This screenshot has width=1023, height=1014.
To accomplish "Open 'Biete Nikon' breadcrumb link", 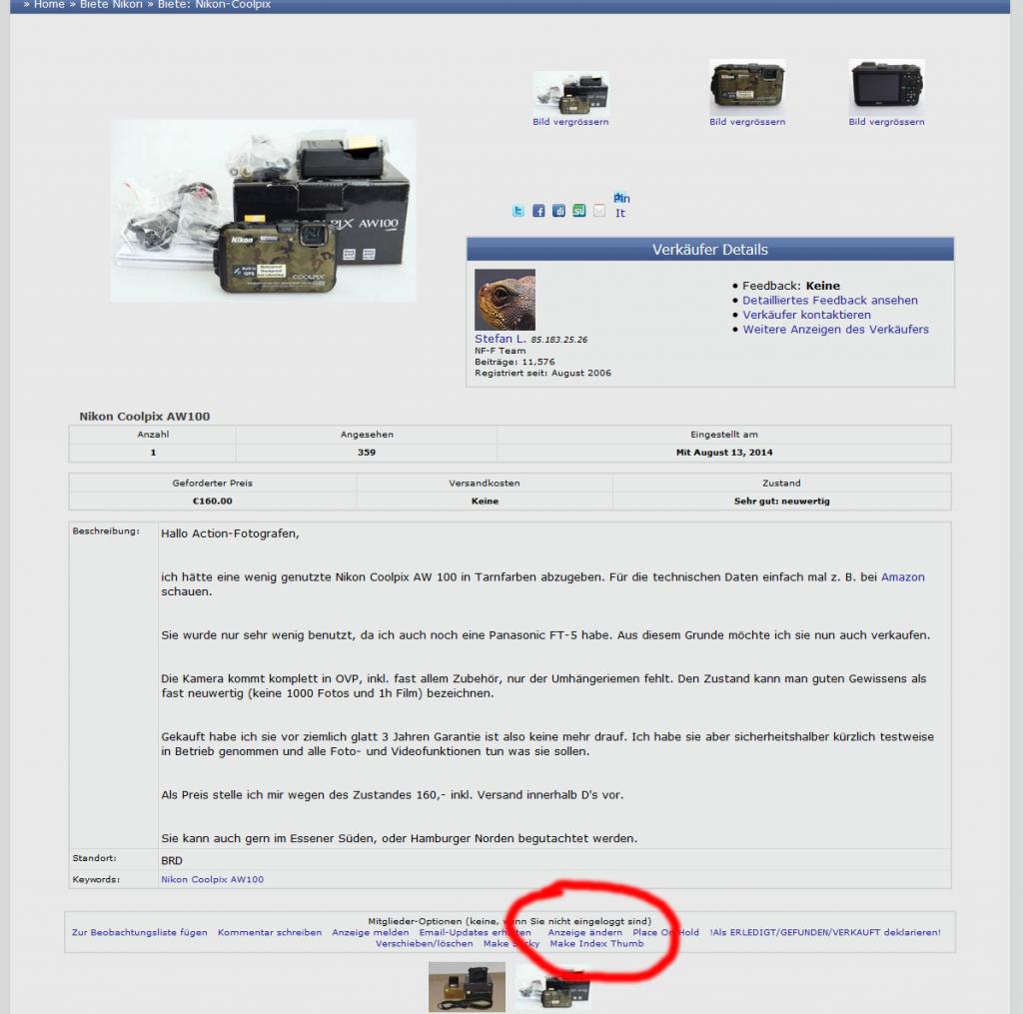I will (x=111, y=5).
